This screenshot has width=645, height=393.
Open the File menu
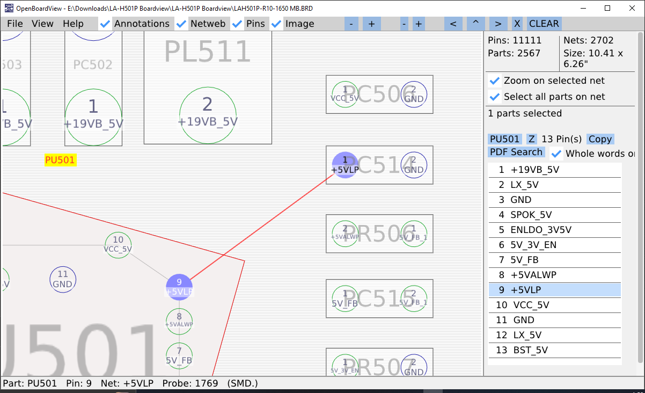click(x=15, y=24)
